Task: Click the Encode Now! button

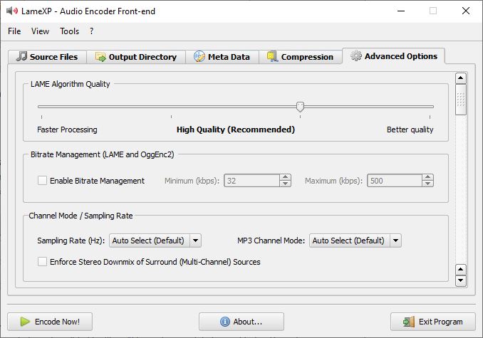Action: point(50,322)
